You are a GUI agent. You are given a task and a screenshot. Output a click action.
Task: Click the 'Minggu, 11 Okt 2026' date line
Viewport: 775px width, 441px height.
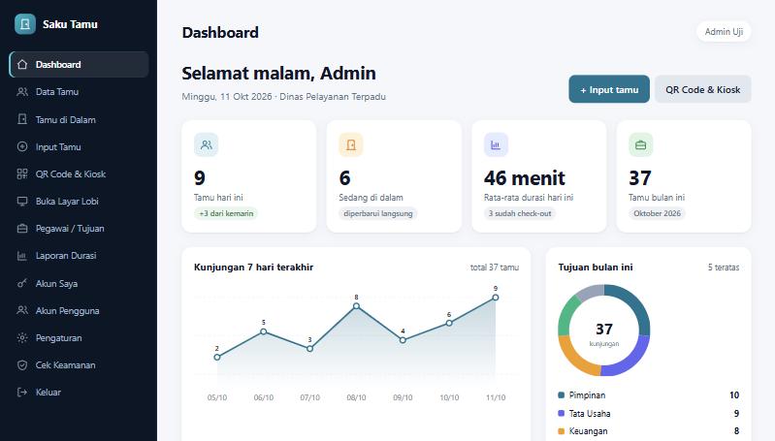pos(283,97)
